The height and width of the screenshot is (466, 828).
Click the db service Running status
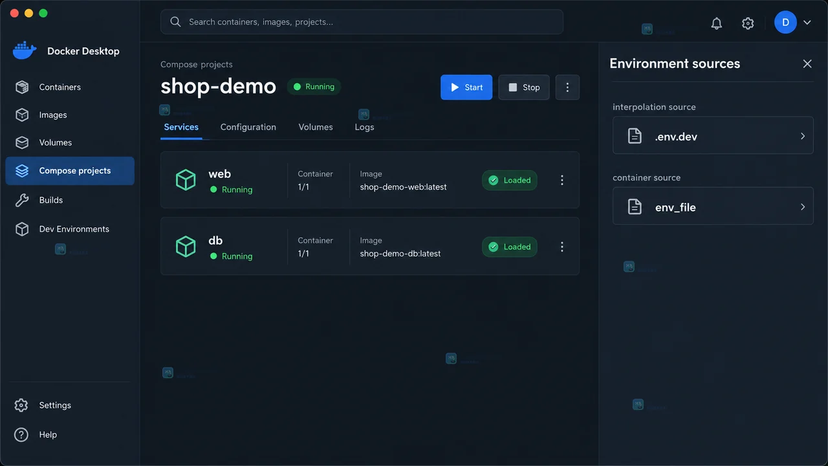[x=231, y=256]
